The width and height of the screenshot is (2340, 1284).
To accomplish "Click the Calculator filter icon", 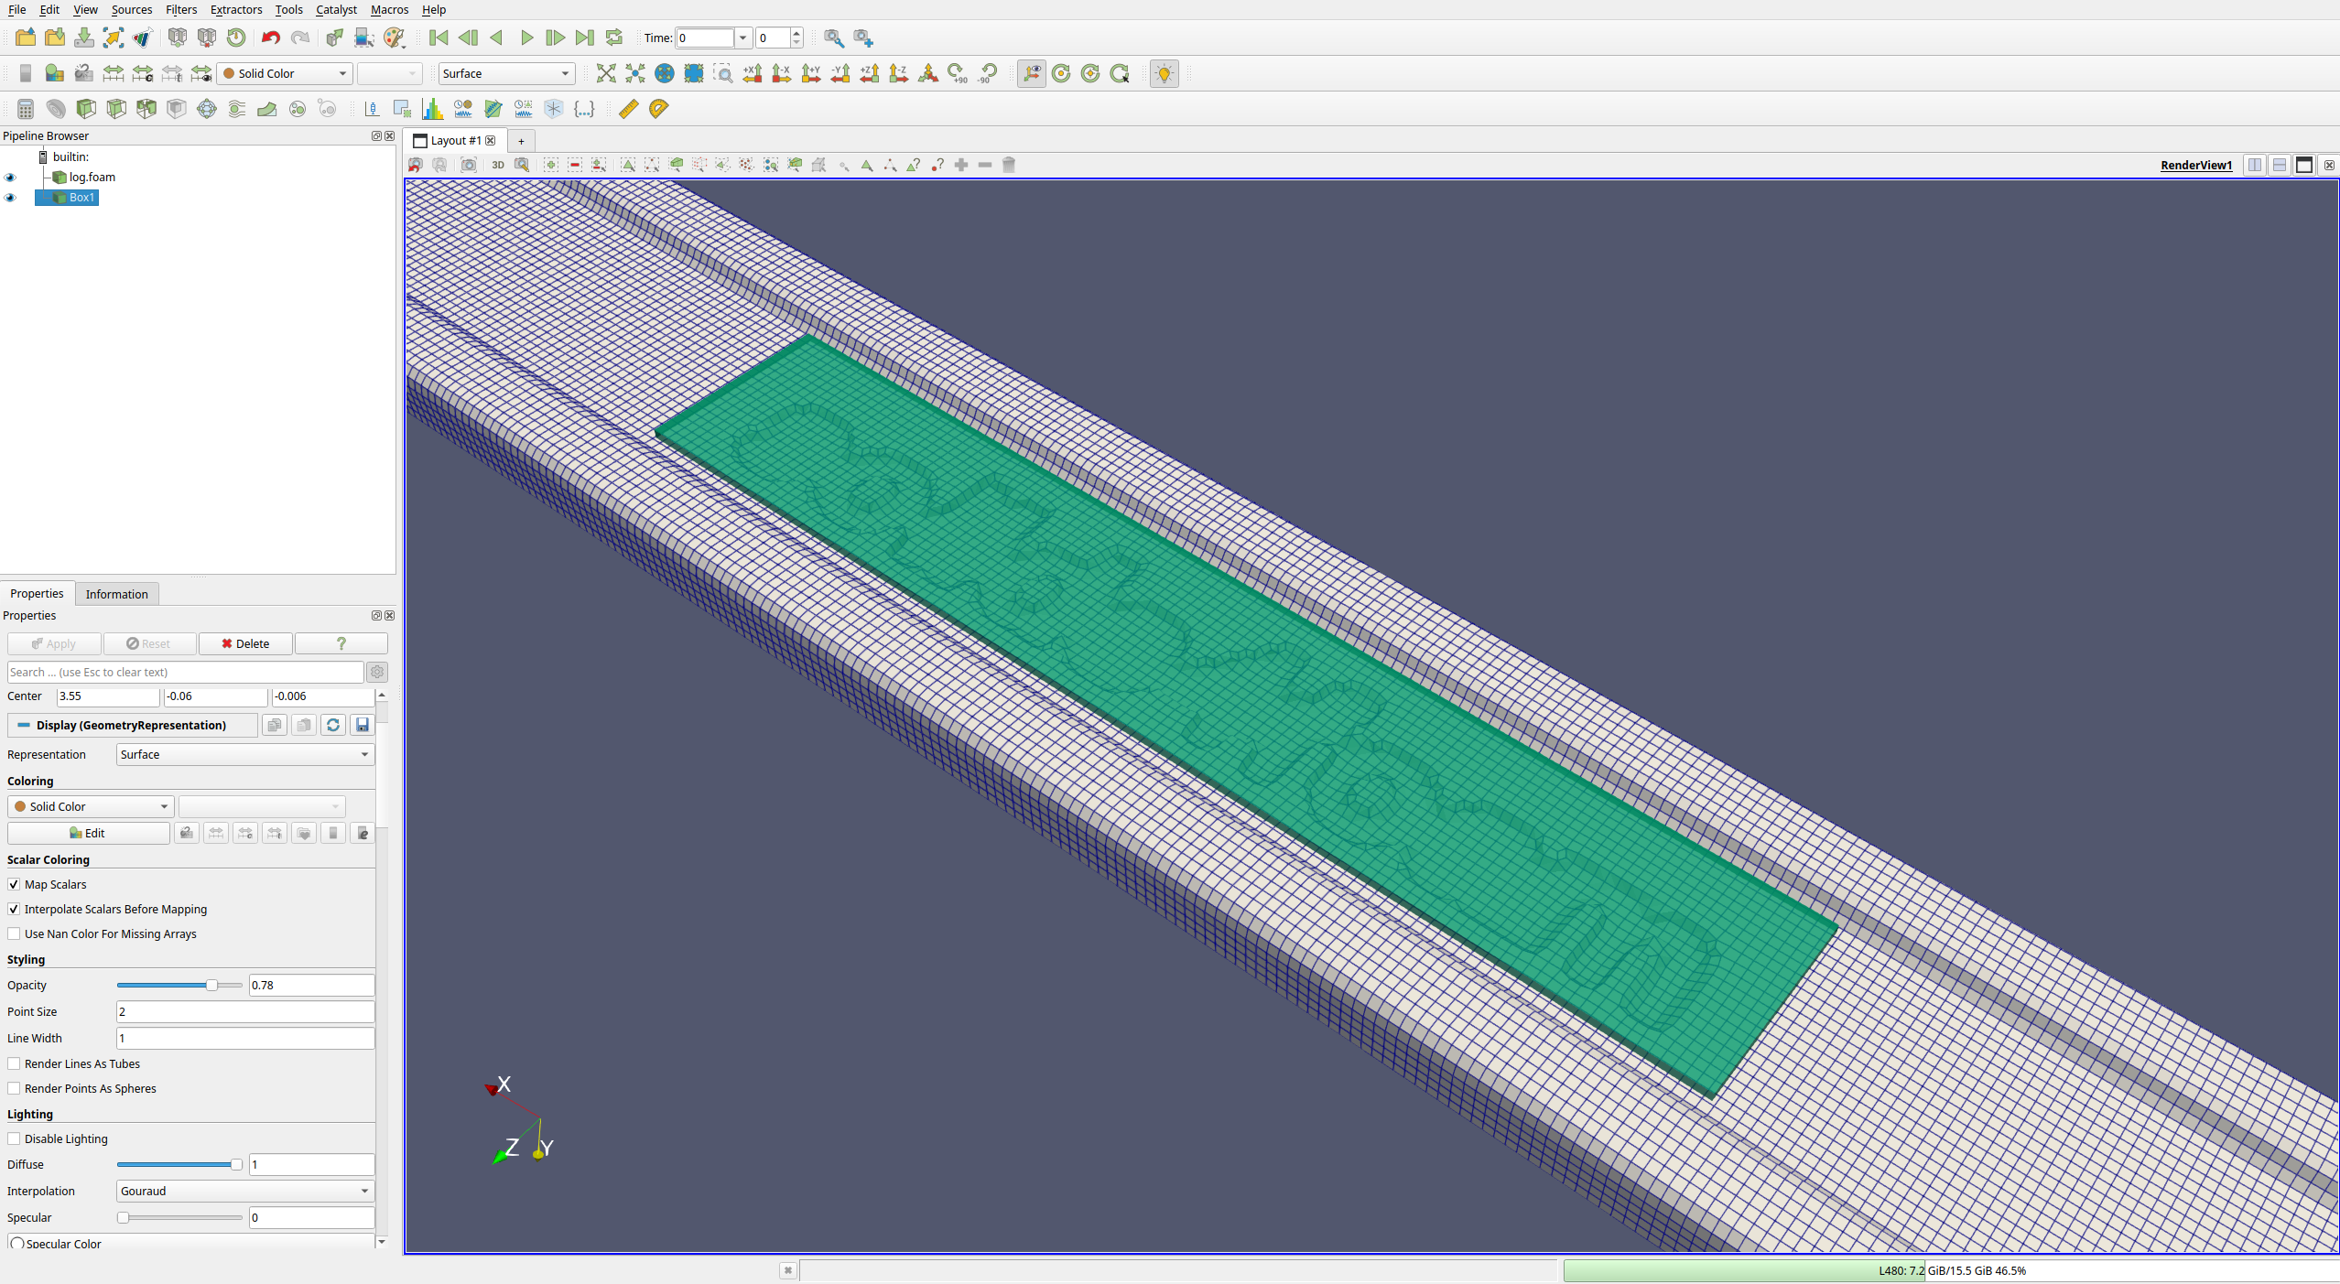I will point(26,109).
